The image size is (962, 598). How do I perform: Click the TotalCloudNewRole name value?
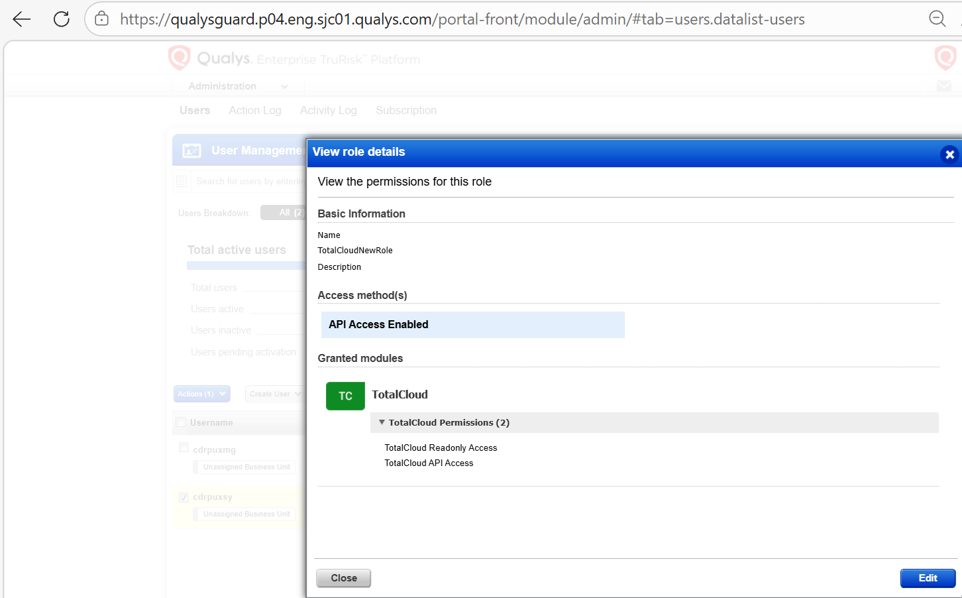click(355, 251)
